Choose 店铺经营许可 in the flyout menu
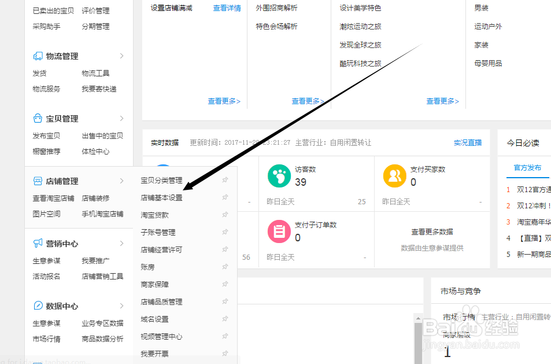The height and width of the screenshot is (364, 551). (161, 249)
